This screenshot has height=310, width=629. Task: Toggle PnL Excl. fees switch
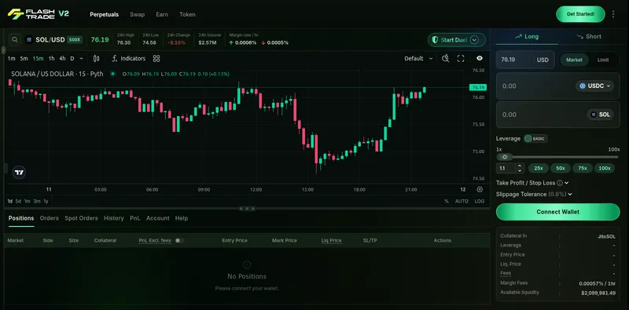pos(179,240)
